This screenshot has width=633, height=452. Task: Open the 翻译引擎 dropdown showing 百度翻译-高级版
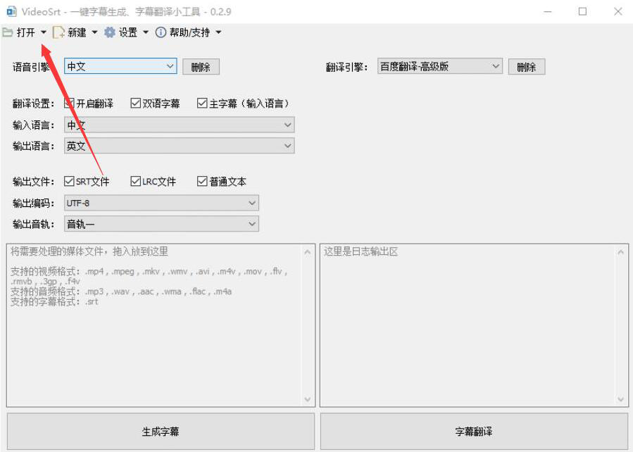click(x=440, y=66)
